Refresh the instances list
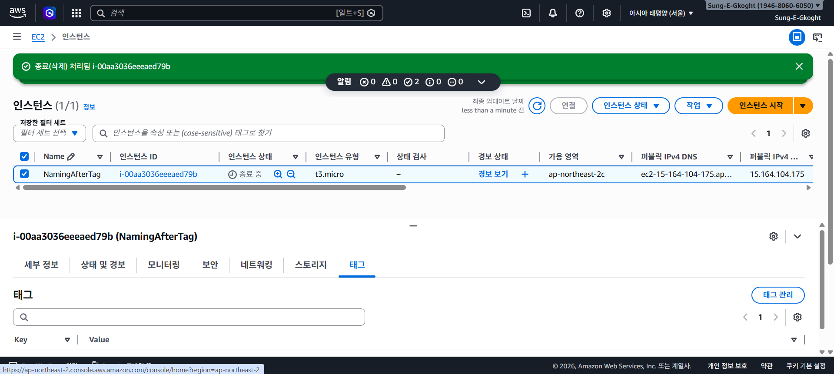The height and width of the screenshot is (374, 834). click(x=537, y=106)
